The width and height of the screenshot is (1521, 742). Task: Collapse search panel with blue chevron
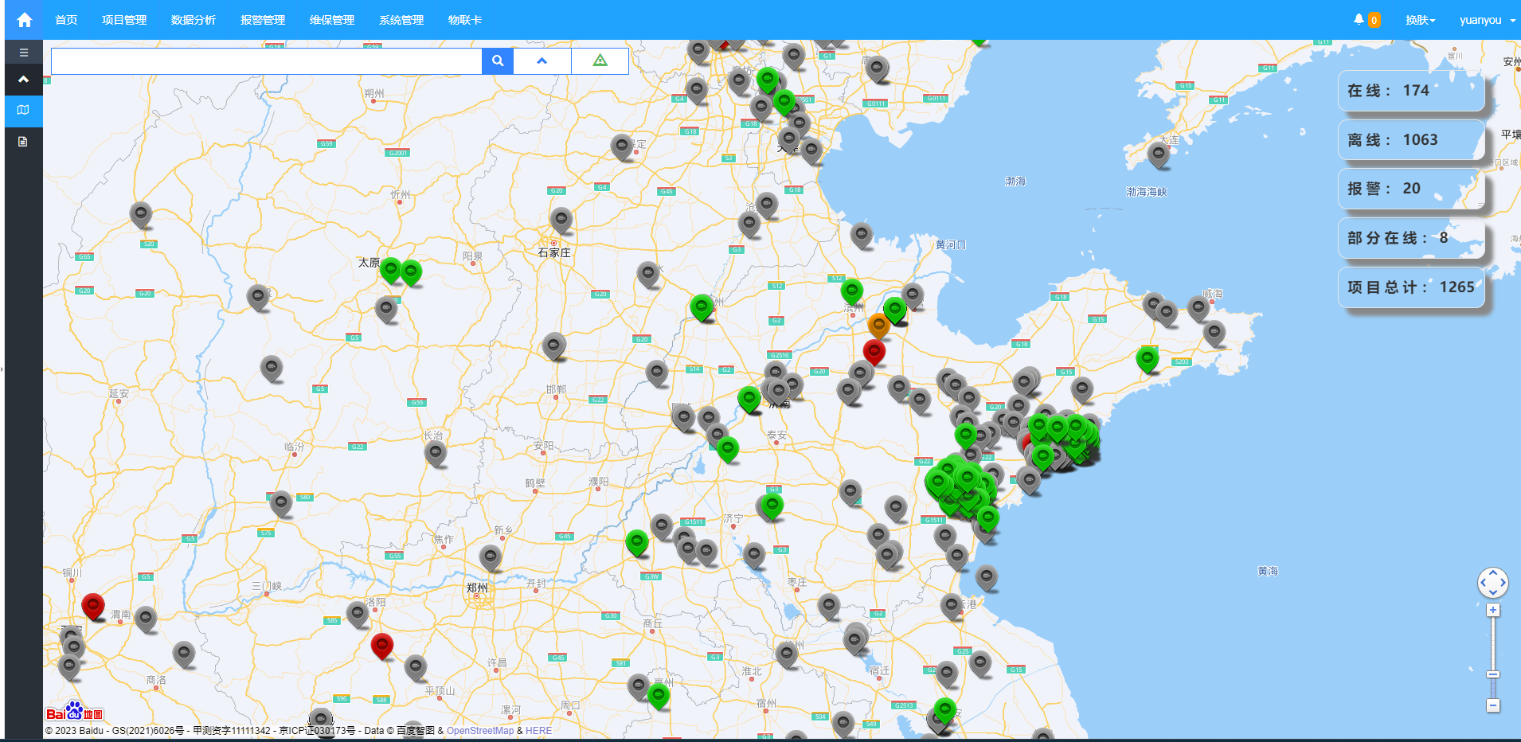click(x=542, y=61)
